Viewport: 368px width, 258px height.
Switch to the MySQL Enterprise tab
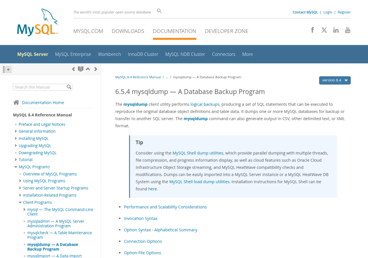pos(73,54)
